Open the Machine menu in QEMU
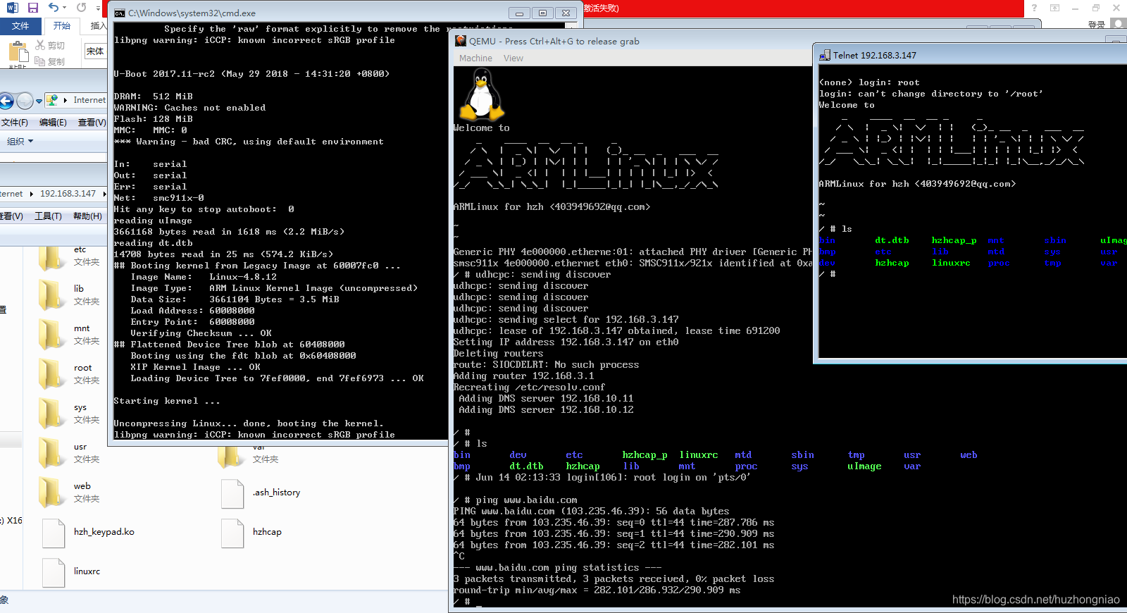 [x=475, y=58]
